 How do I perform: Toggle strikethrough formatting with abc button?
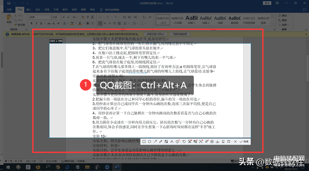(x=49, y=23)
